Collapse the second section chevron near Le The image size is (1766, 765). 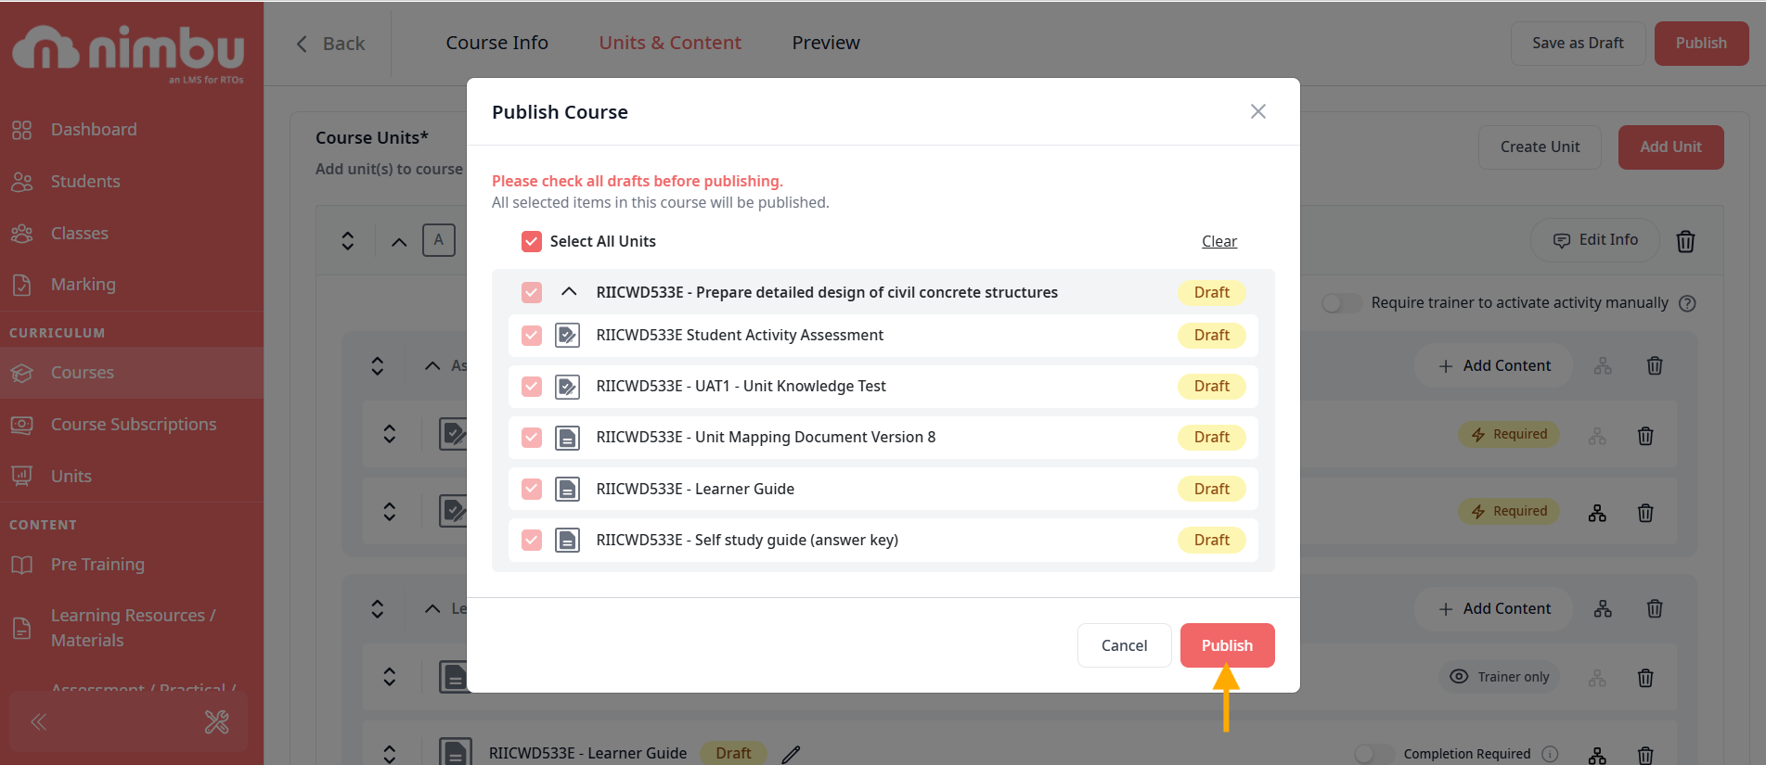click(x=432, y=609)
